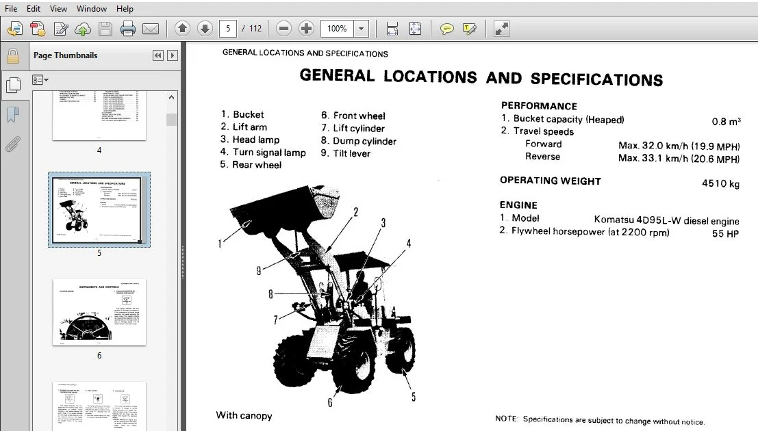The width and height of the screenshot is (758, 431).
Task: Go to previous page with up arrow
Action: pyautogui.click(x=182, y=29)
